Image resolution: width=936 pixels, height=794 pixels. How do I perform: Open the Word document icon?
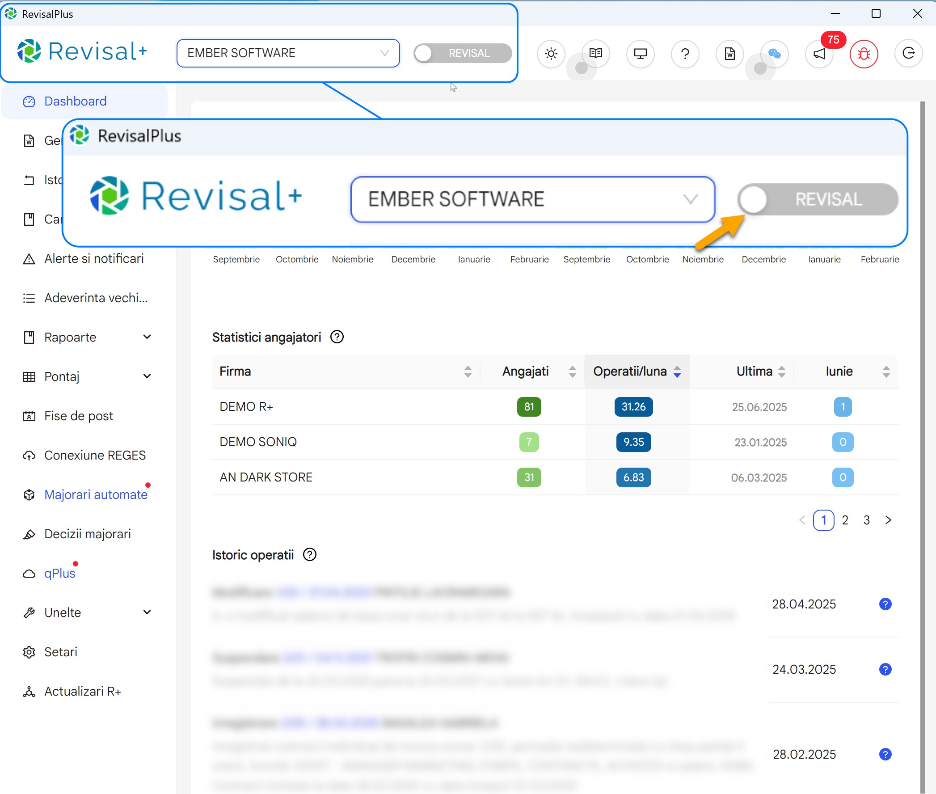(x=729, y=54)
